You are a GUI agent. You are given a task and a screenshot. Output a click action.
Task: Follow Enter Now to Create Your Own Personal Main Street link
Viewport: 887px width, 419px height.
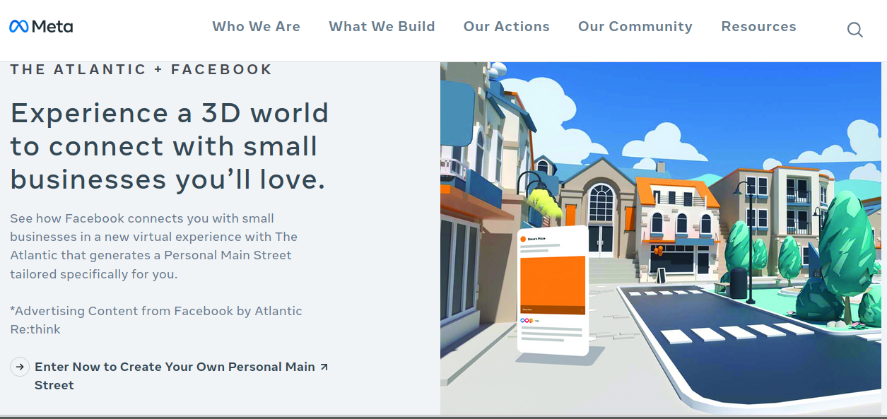(x=175, y=376)
